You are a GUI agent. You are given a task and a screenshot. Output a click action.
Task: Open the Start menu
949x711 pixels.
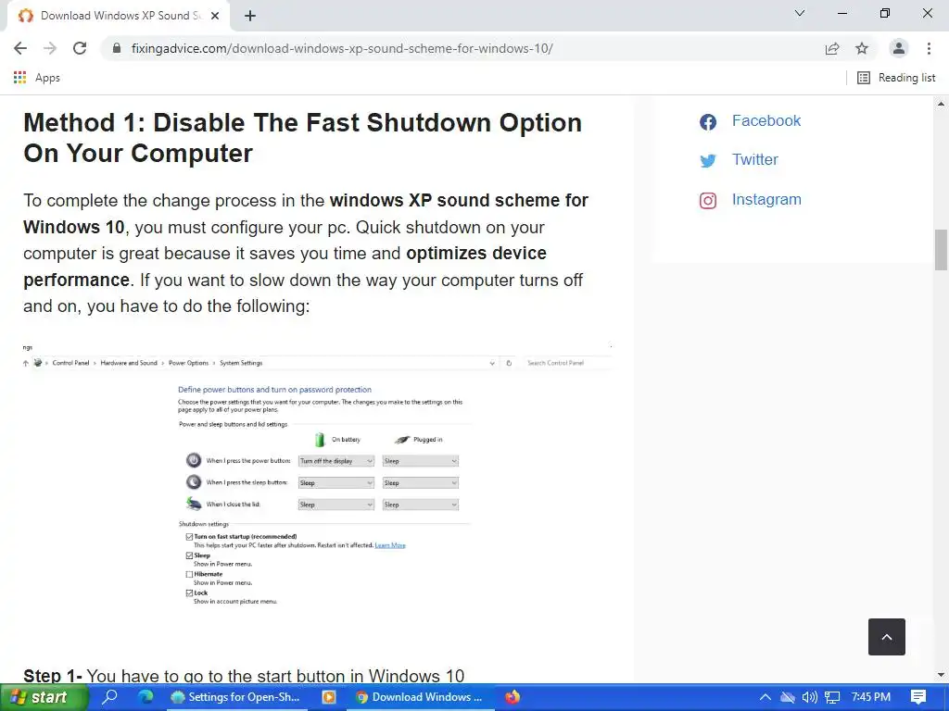(44, 697)
